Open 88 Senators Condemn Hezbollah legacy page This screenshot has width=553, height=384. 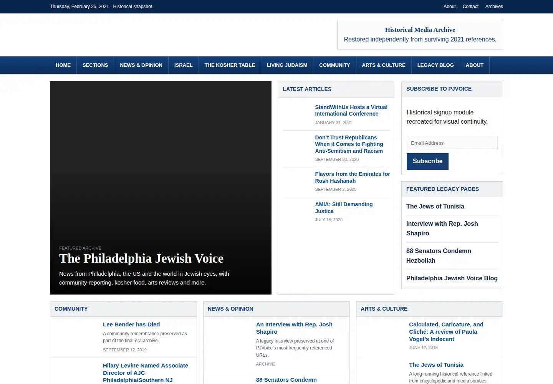pos(439,256)
